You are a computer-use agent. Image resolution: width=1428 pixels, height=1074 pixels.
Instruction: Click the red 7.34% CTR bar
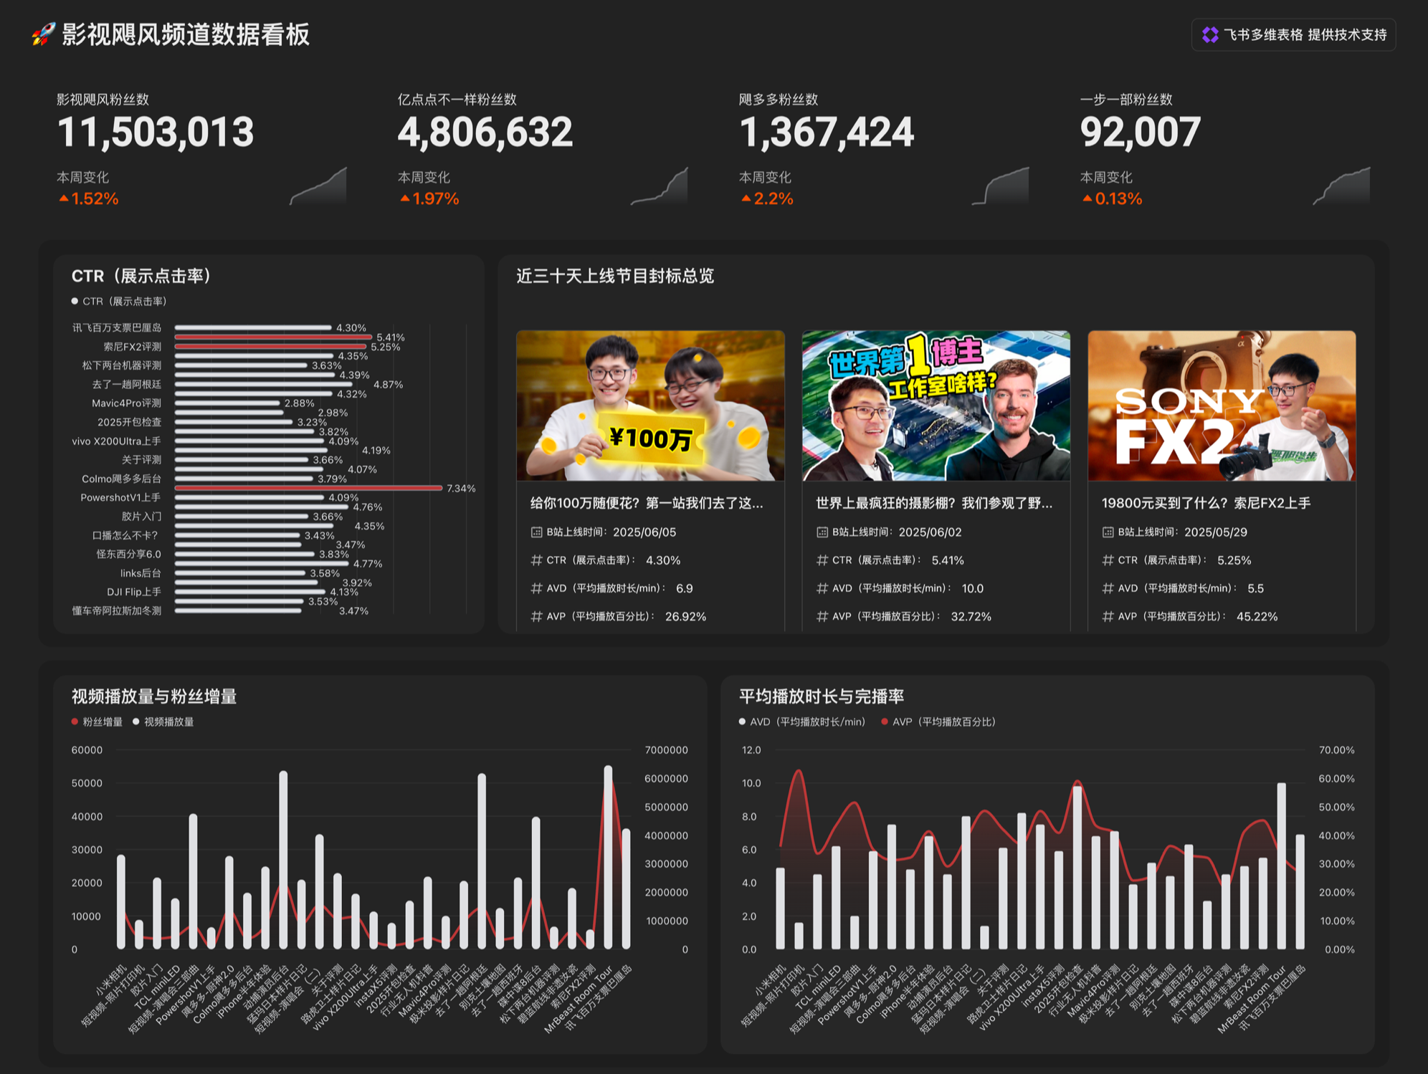pos(308,488)
